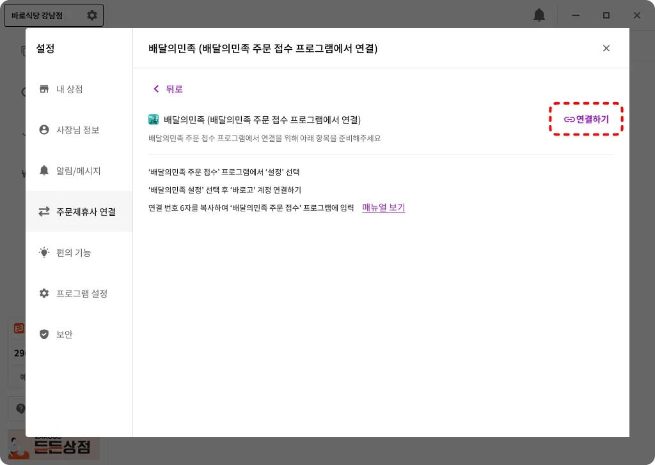Click the gray subtitle 아래 항목을 준비해주세요

264,138
